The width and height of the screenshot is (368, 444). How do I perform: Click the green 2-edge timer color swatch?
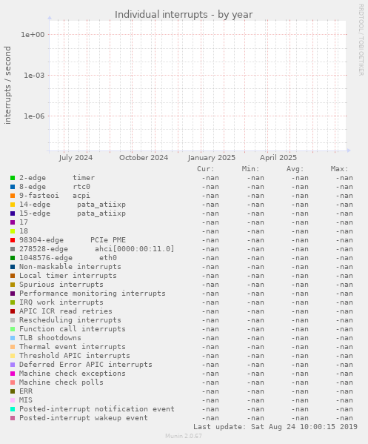[13, 178]
